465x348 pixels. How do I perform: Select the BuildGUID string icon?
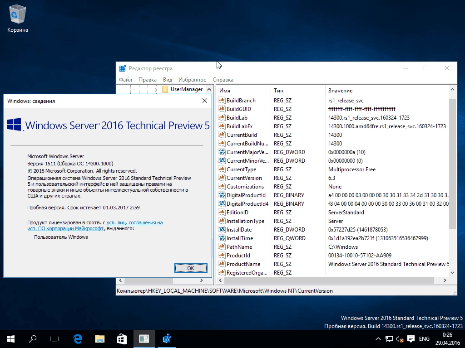(x=222, y=109)
